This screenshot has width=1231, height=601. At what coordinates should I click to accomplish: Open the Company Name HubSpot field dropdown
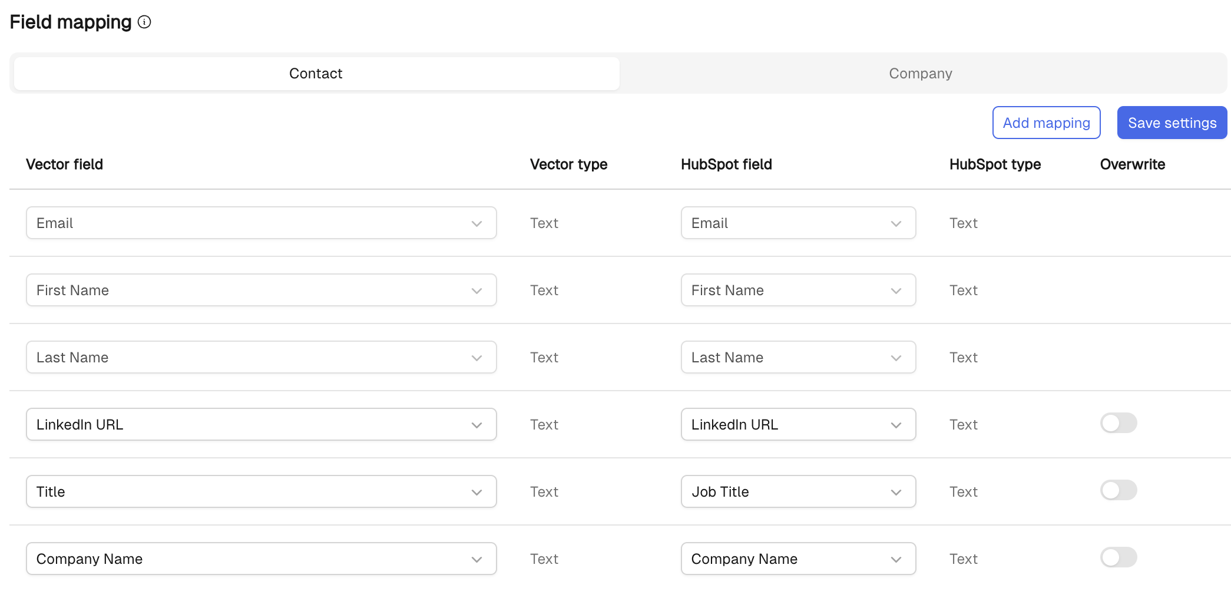pos(797,559)
